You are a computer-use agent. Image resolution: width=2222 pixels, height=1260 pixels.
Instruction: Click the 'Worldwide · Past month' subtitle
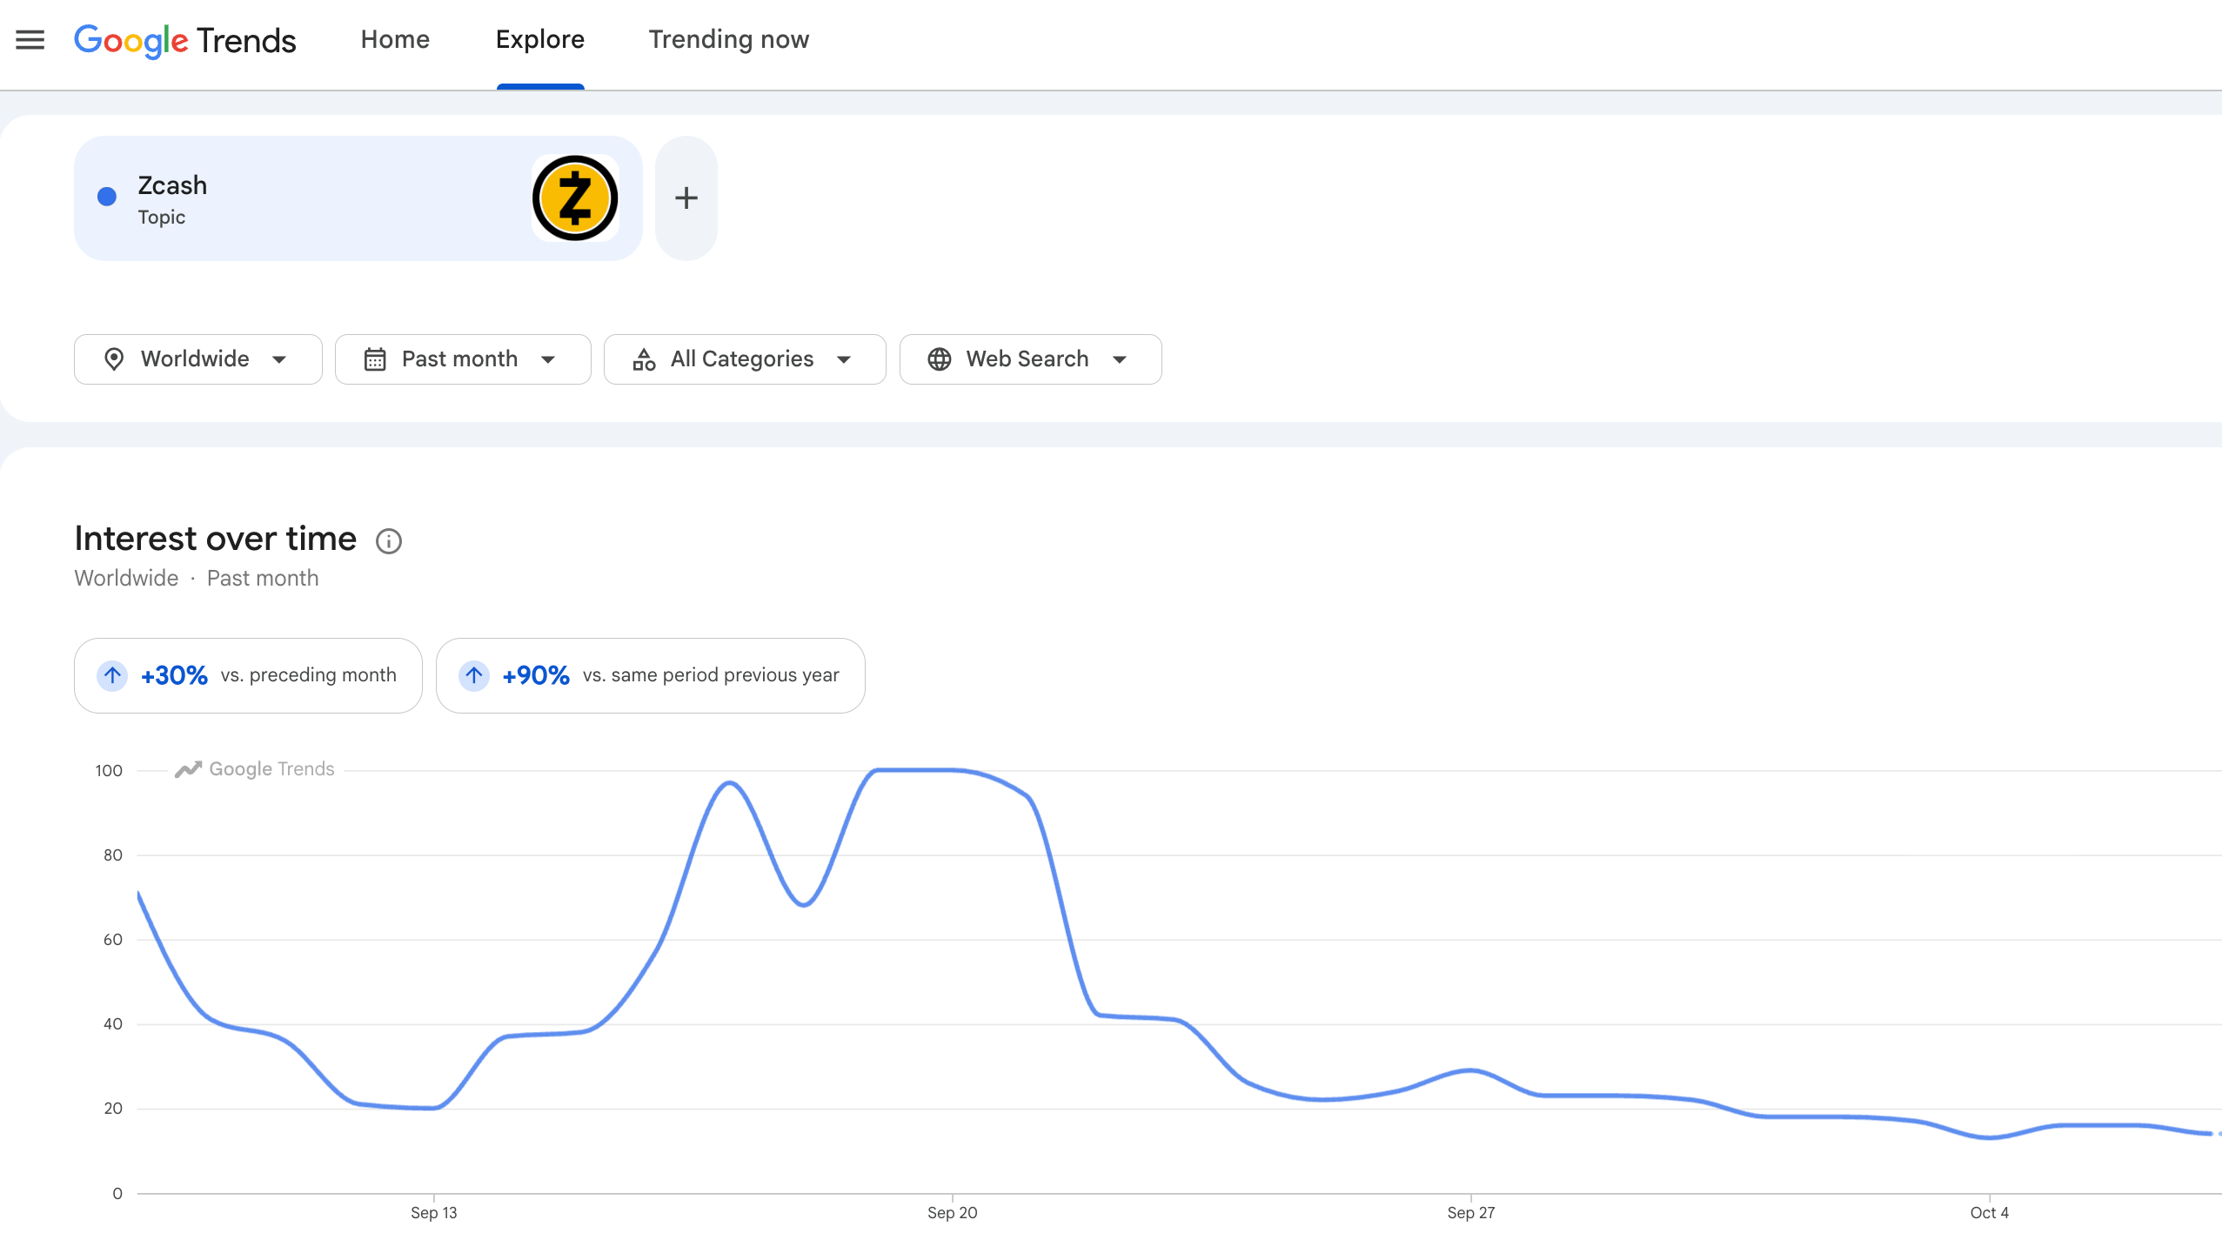pos(197,579)
